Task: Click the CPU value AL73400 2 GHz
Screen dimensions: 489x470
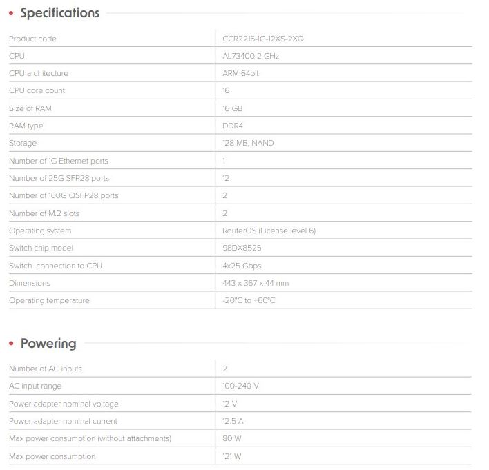Action: click(251, 56)
